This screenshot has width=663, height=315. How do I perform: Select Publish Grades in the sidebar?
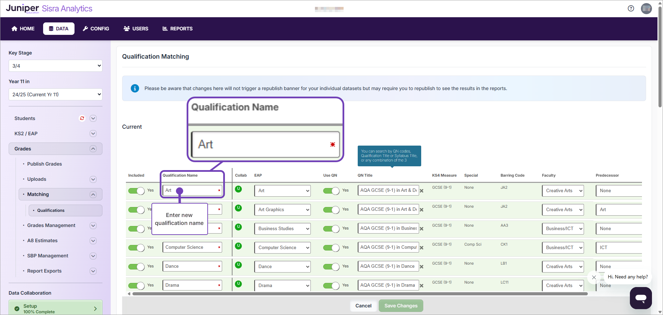[44, 164]
